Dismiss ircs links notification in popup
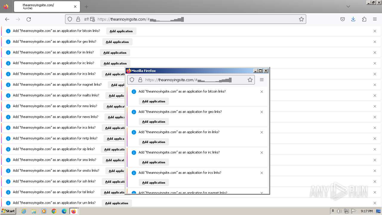382x215 pixels. (262, 173)
